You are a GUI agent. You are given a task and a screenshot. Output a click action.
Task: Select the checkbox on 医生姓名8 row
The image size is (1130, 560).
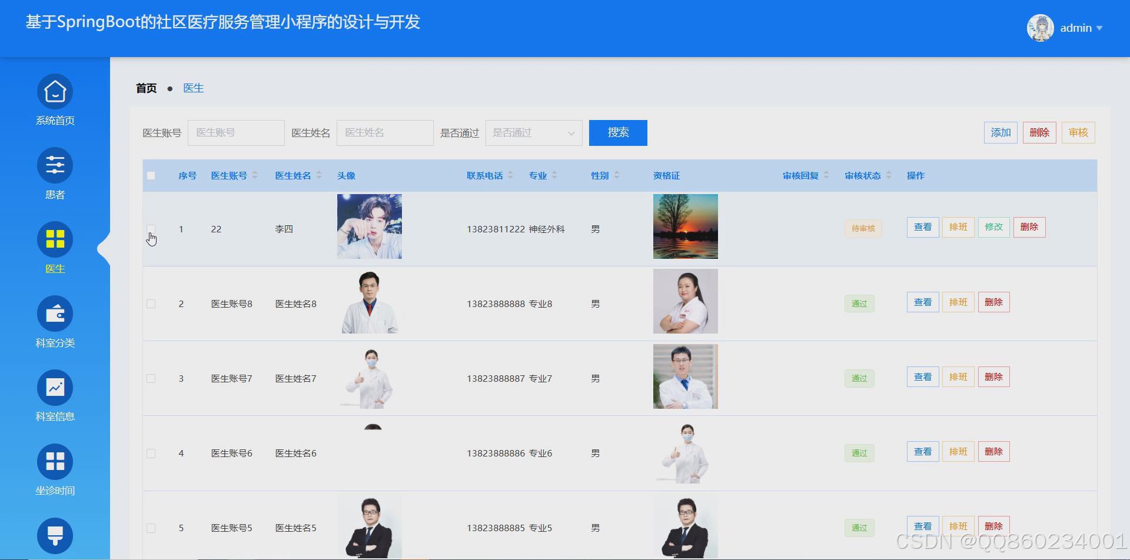coord(151,304)
